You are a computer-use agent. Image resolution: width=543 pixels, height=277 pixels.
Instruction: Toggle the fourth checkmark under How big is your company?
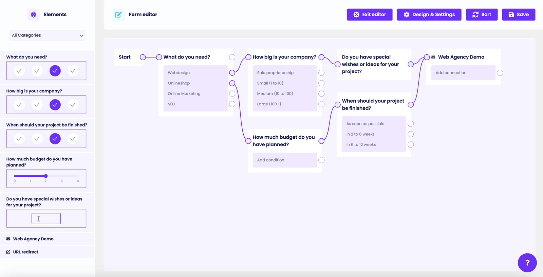point(73,105)
